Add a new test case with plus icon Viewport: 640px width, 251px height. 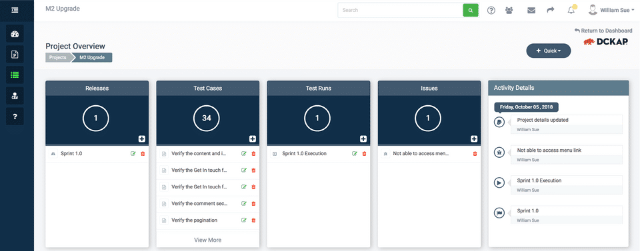pyautogui.click(x=252, y=139)
